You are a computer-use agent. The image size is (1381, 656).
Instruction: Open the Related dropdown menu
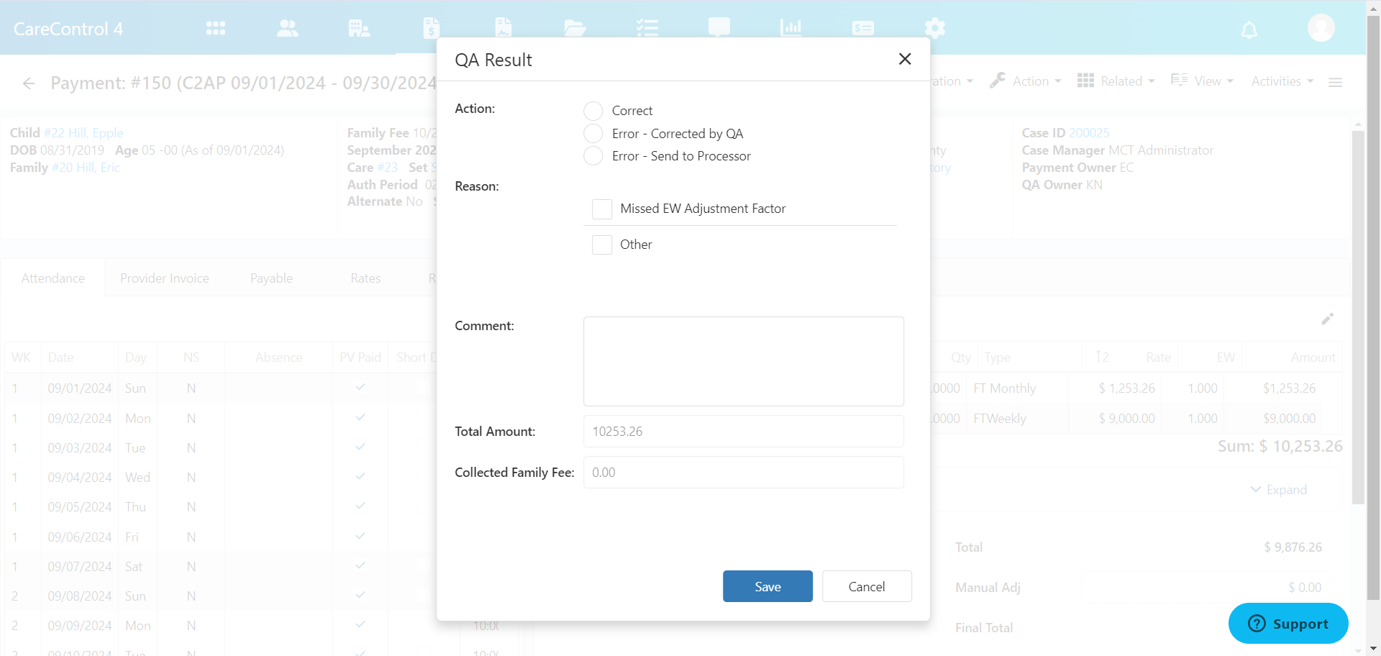pyautogui.click(x=1116, y=81)
